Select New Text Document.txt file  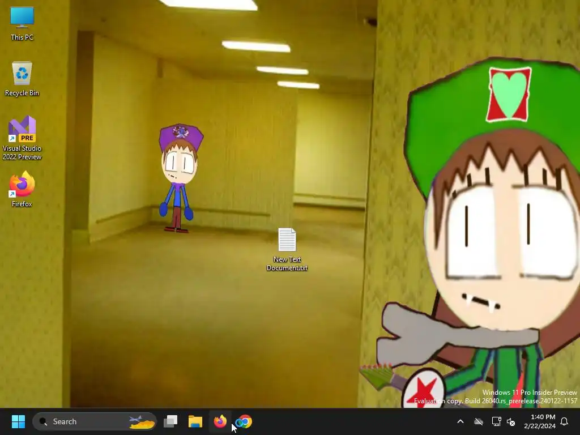[287, 250]
